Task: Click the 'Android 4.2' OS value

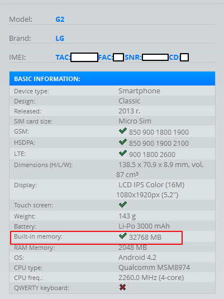Action: click(137, 258)
